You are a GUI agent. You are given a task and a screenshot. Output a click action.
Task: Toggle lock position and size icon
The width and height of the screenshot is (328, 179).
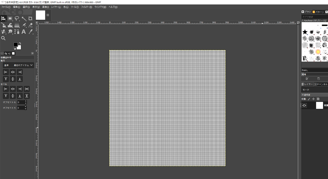(x=313, y=99)
